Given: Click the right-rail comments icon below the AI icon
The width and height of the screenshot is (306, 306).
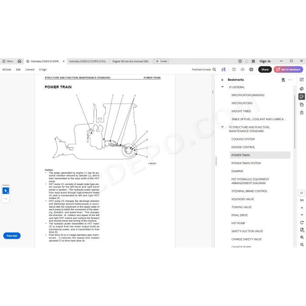Looking at the screenshot, I should 302,89.
